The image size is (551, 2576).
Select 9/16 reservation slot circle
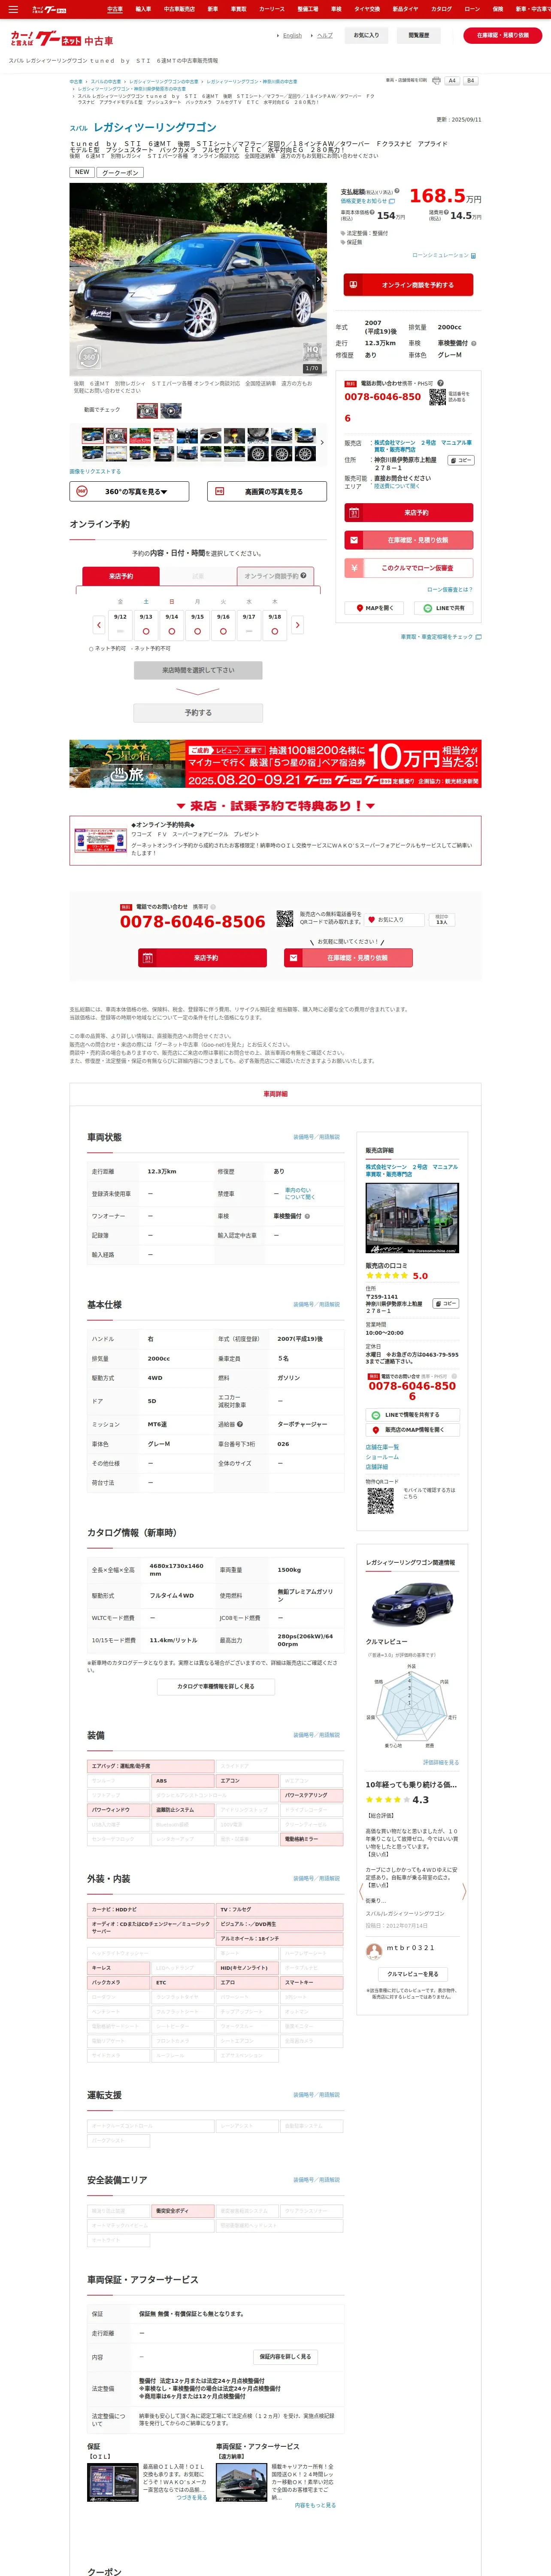223,632
